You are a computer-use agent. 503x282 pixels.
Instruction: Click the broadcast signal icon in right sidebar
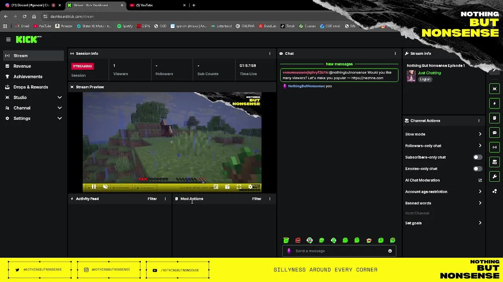pos(495,147)
